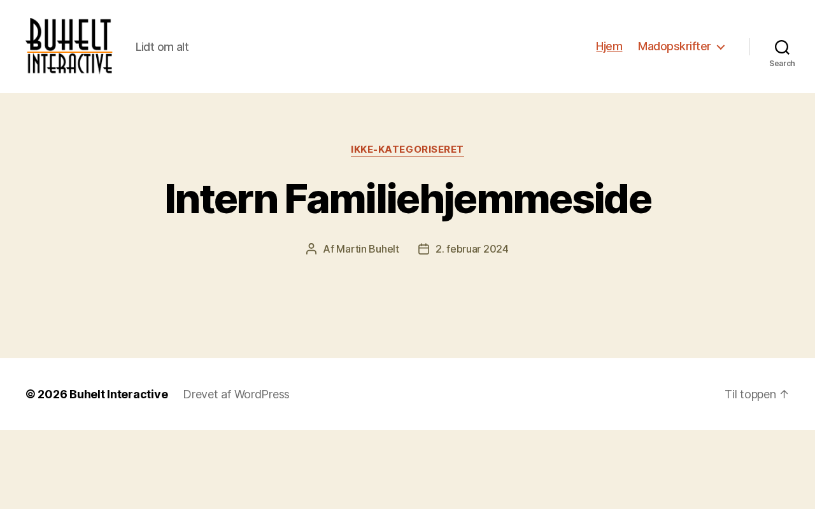Click the Buhelt Interactive logo
815x509 pixels.
(x=69, y=46)
